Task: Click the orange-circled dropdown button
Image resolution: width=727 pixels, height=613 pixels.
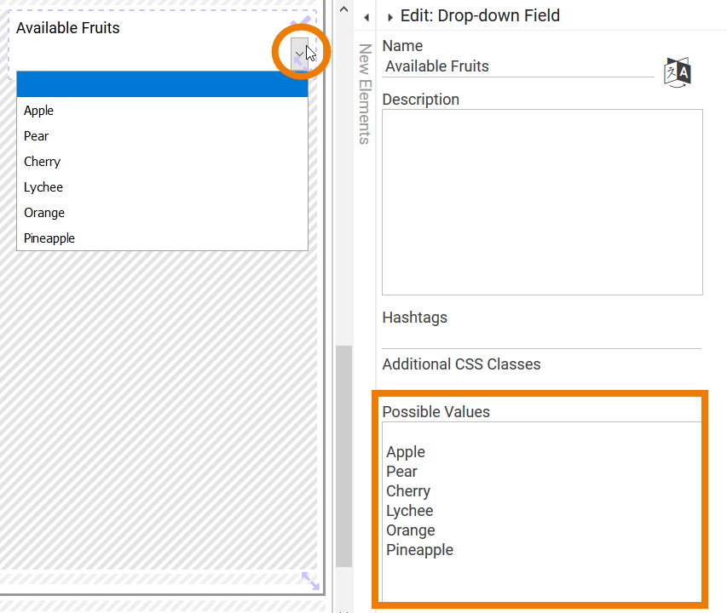Action: (300, 53)
